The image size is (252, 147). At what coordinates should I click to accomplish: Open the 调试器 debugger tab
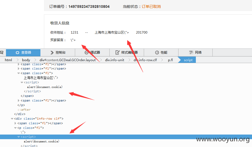[x=92, y=53]
